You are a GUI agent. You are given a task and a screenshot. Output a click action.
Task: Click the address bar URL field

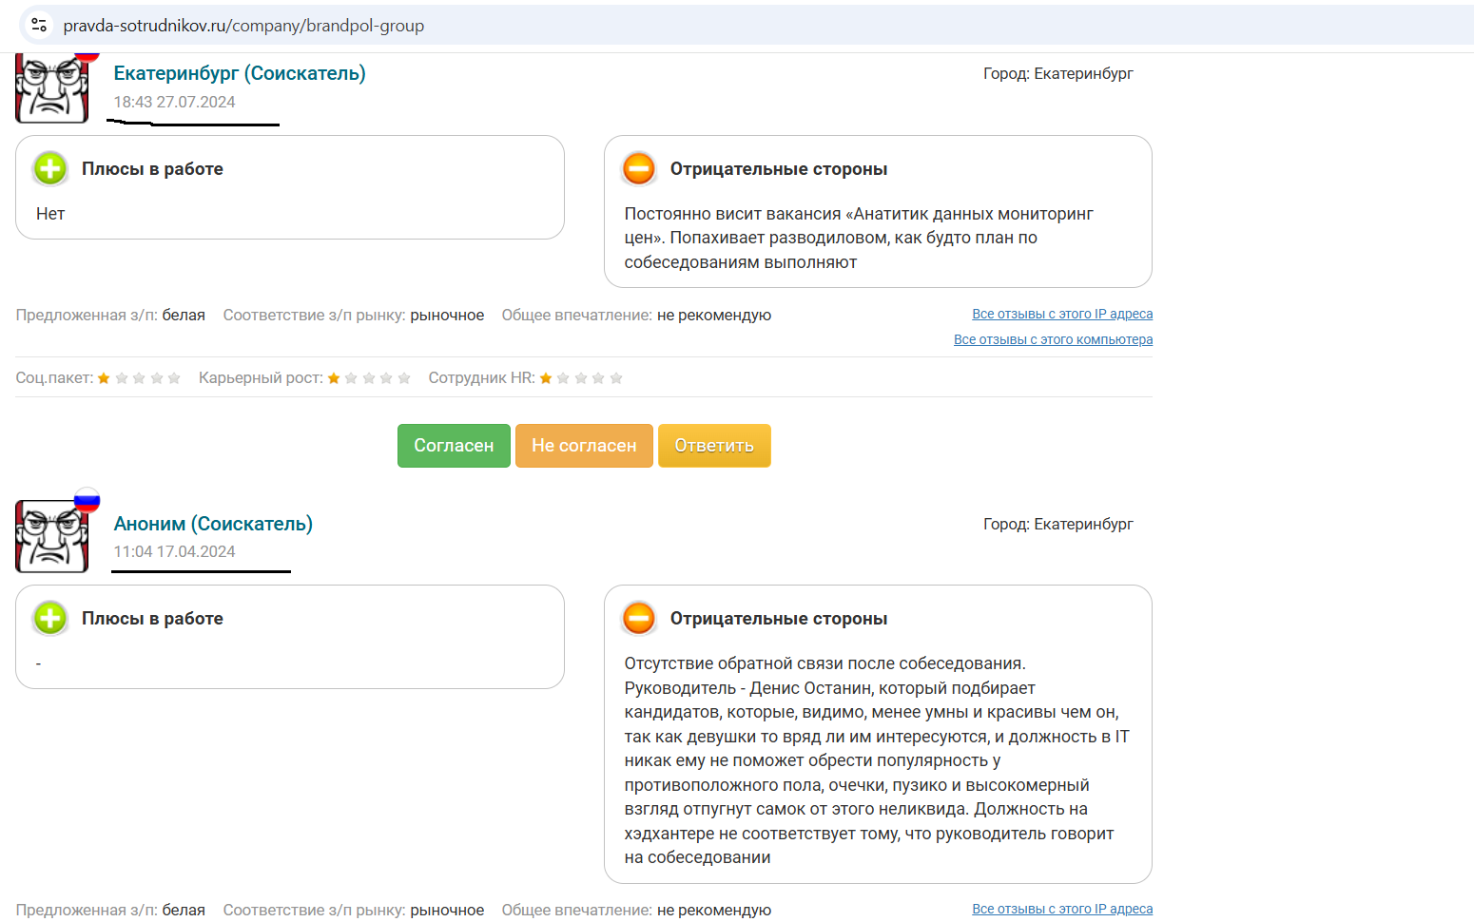243,26
